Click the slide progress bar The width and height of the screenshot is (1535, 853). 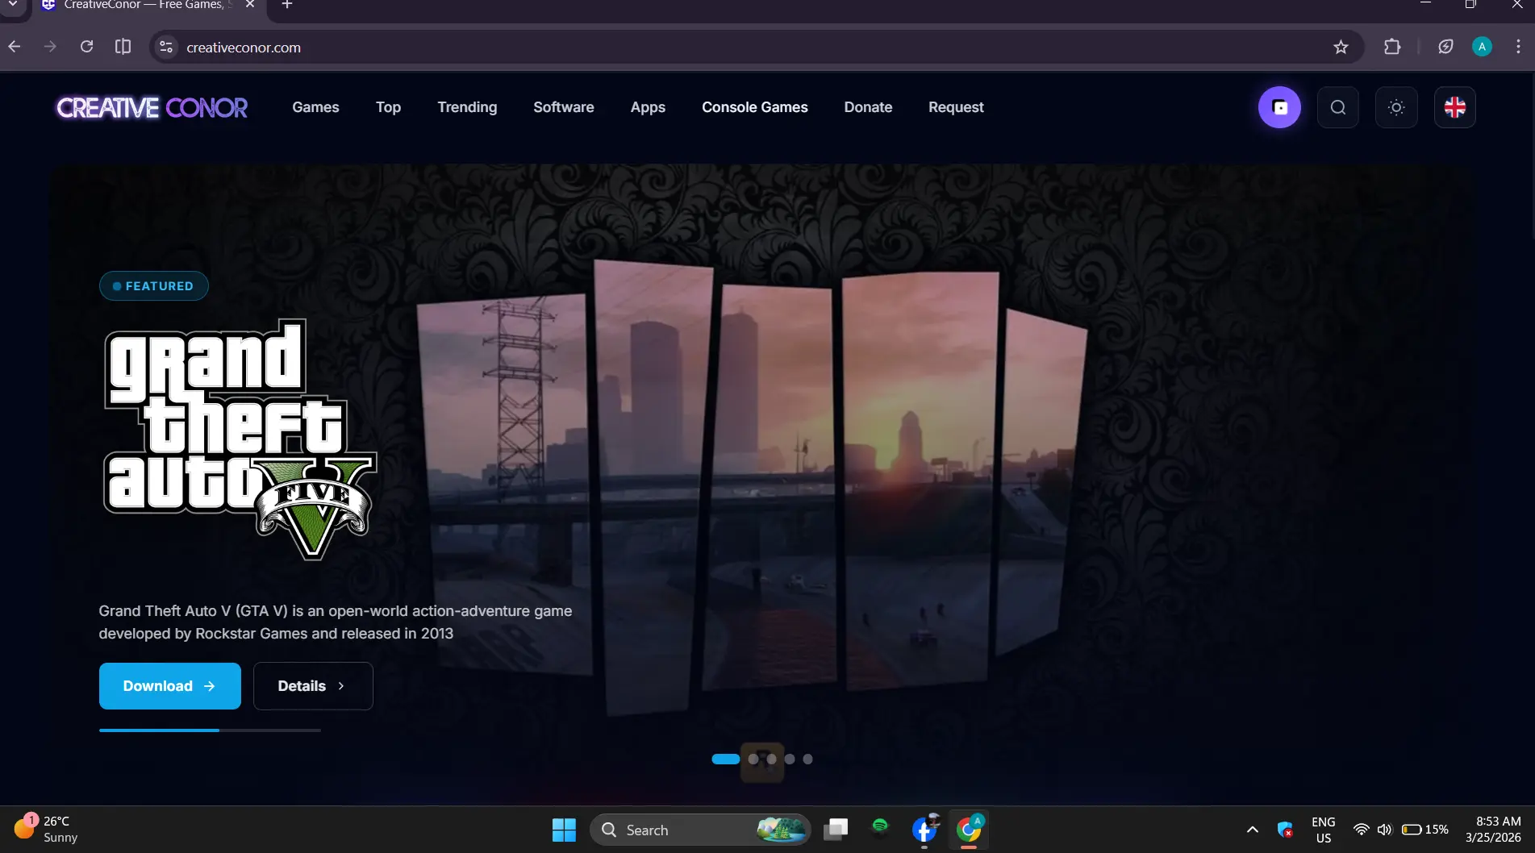pyautogui.click(x=210, y=730)
